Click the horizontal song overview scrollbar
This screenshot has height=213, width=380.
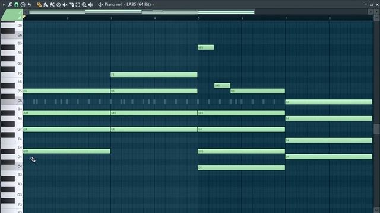click(x=142, y=12)
